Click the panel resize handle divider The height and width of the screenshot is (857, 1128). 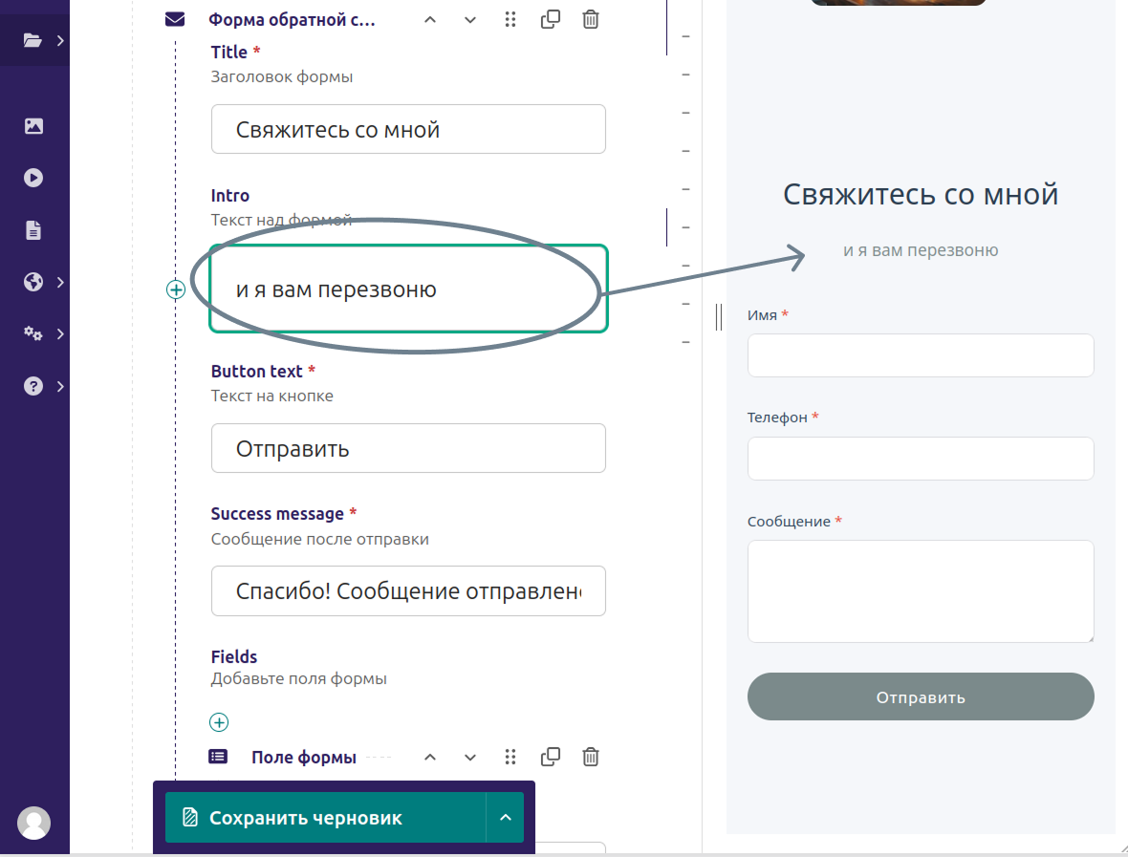pos(719,317)
